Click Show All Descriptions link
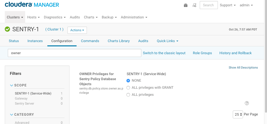 pos(243,68)
